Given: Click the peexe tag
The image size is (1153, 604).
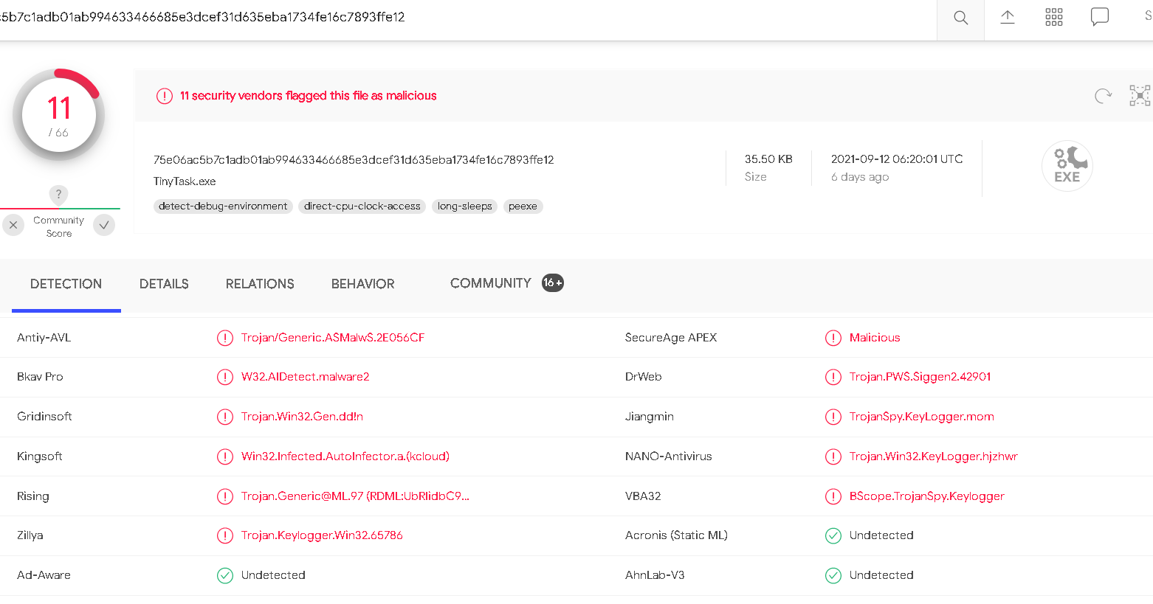Looking at the screenshot, I should pos(523,206).
